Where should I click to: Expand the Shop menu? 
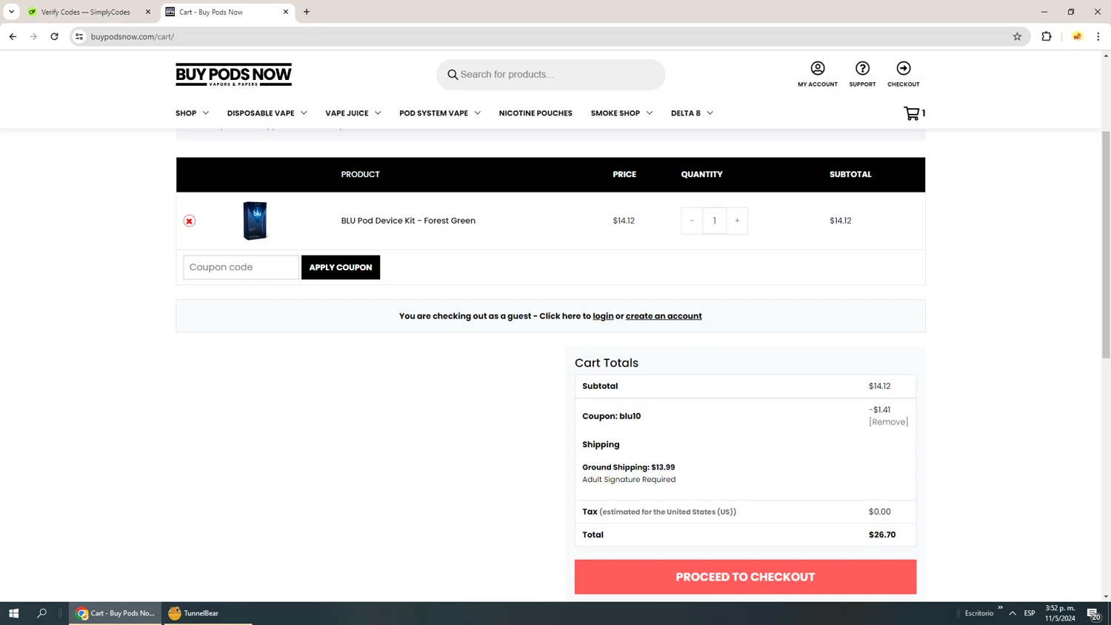coord(192,113)
